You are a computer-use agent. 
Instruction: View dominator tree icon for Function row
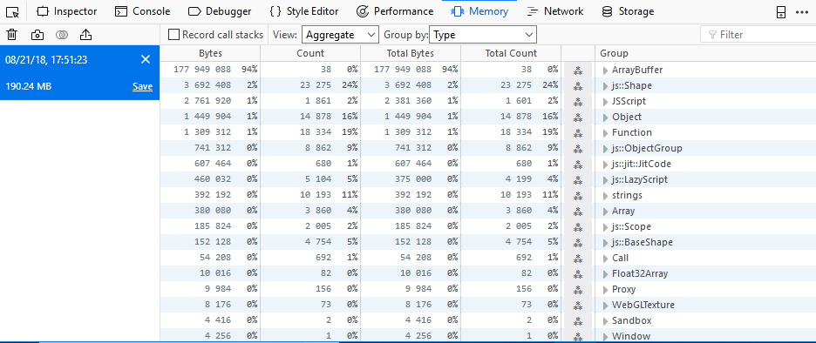tap(578, 132)
